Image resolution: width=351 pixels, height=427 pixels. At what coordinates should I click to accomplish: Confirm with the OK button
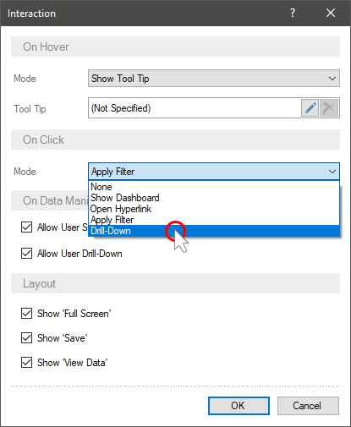point(239,406)
